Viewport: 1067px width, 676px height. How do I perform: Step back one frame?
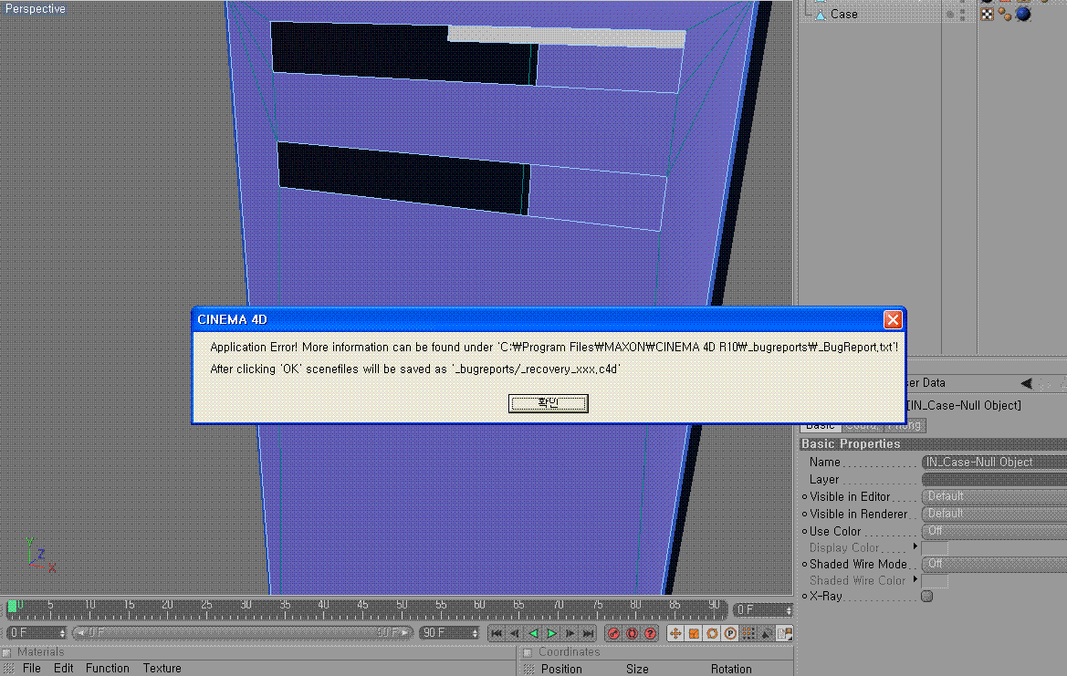click(x=515, y=634)
